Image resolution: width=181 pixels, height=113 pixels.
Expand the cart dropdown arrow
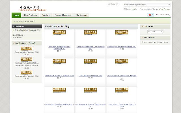click(152, 15)
